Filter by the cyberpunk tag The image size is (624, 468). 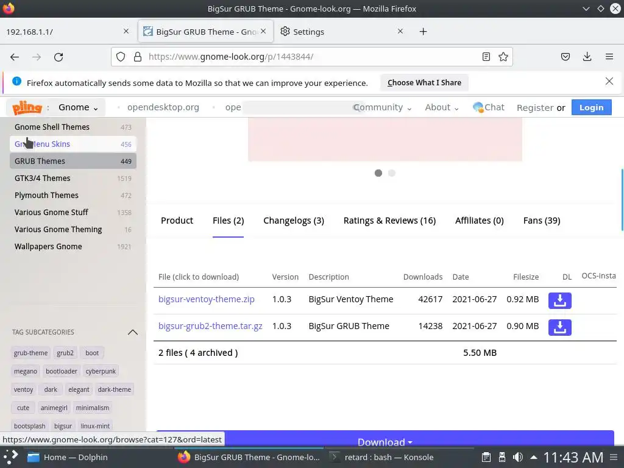click(x=101, y=371)
